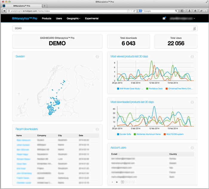Open a new browser tab with plus
This screenshot has width=209, height=189.
pyautogui.click(x=44, y=6)
